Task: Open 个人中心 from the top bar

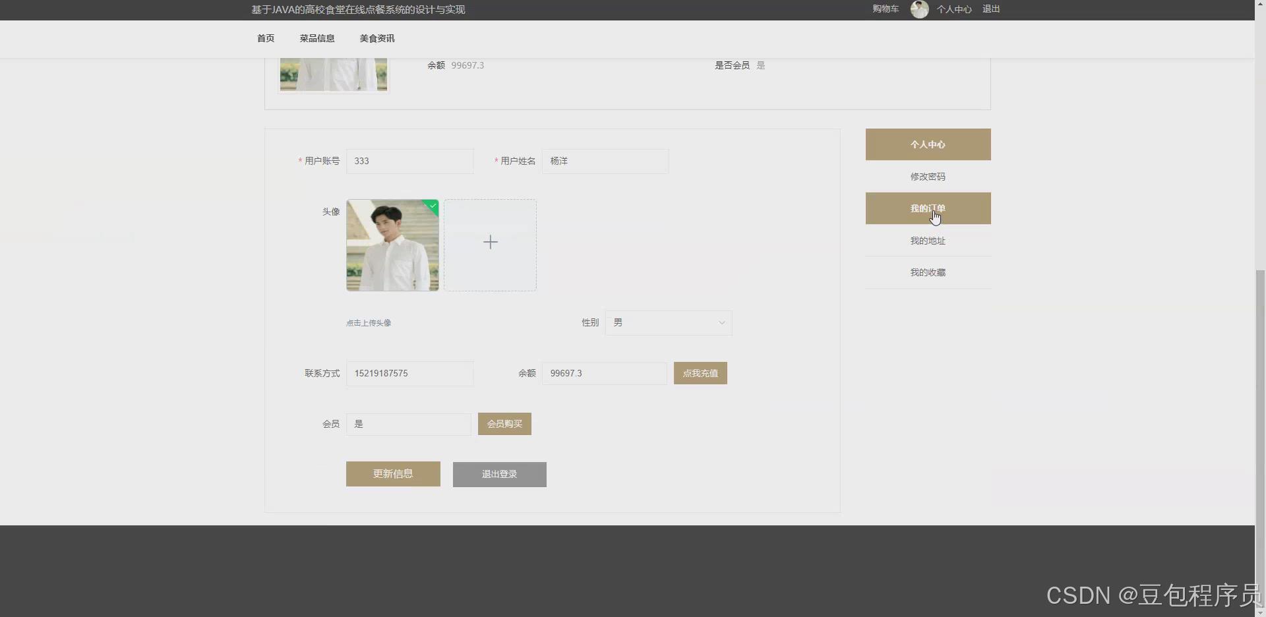Action: coord(953,9)
